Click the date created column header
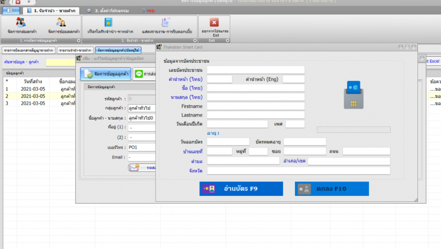Viewport: 441px width, 249px height. 33,82
